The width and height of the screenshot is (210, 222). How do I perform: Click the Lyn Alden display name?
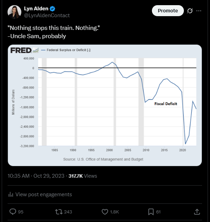click(36, 9)
